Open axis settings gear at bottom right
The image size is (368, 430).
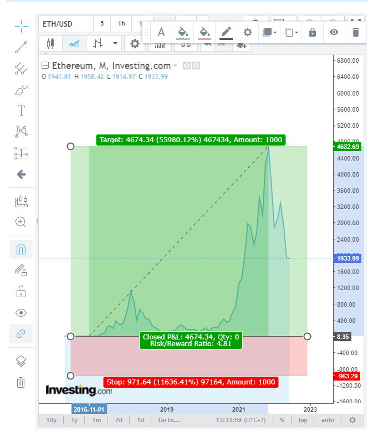click(352, 420)
